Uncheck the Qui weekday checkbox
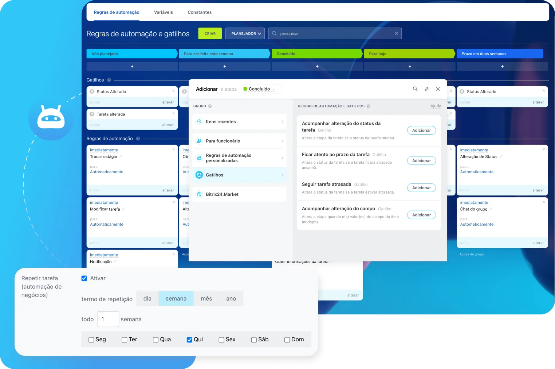The height and width of the screenshot is (369, 555). click(189, 340)
